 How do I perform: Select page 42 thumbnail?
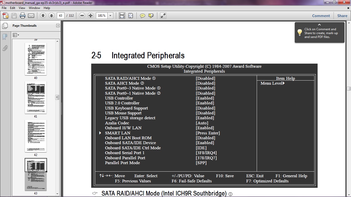tap(36, 136)
